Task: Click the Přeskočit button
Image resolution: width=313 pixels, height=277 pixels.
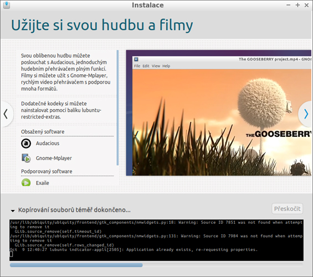Action: [288, 209]
